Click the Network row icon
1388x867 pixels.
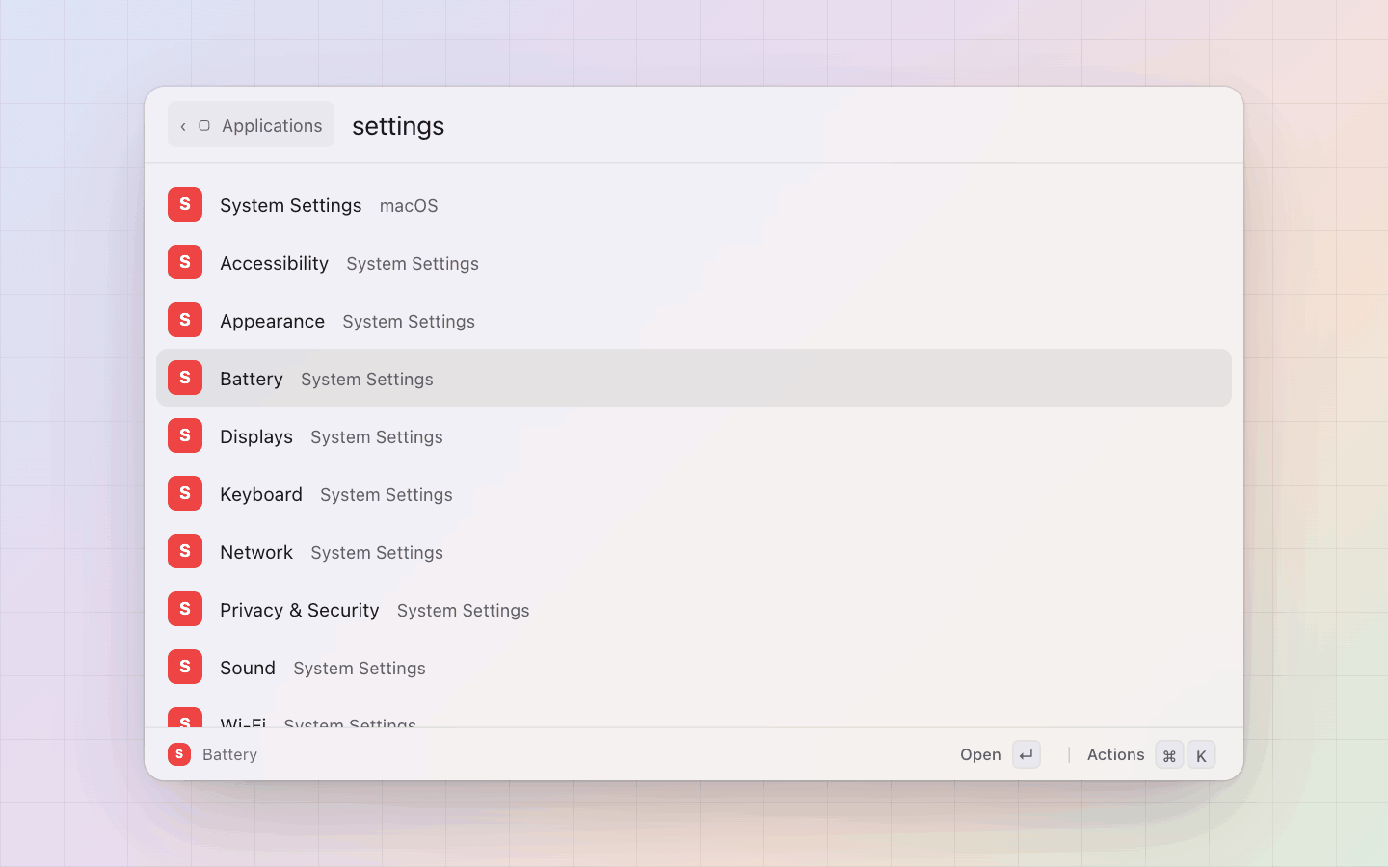(185, 551)
